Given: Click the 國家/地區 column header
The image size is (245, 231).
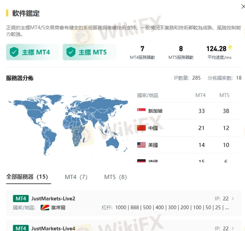Looking at the screenshot, I should point(148,95).
